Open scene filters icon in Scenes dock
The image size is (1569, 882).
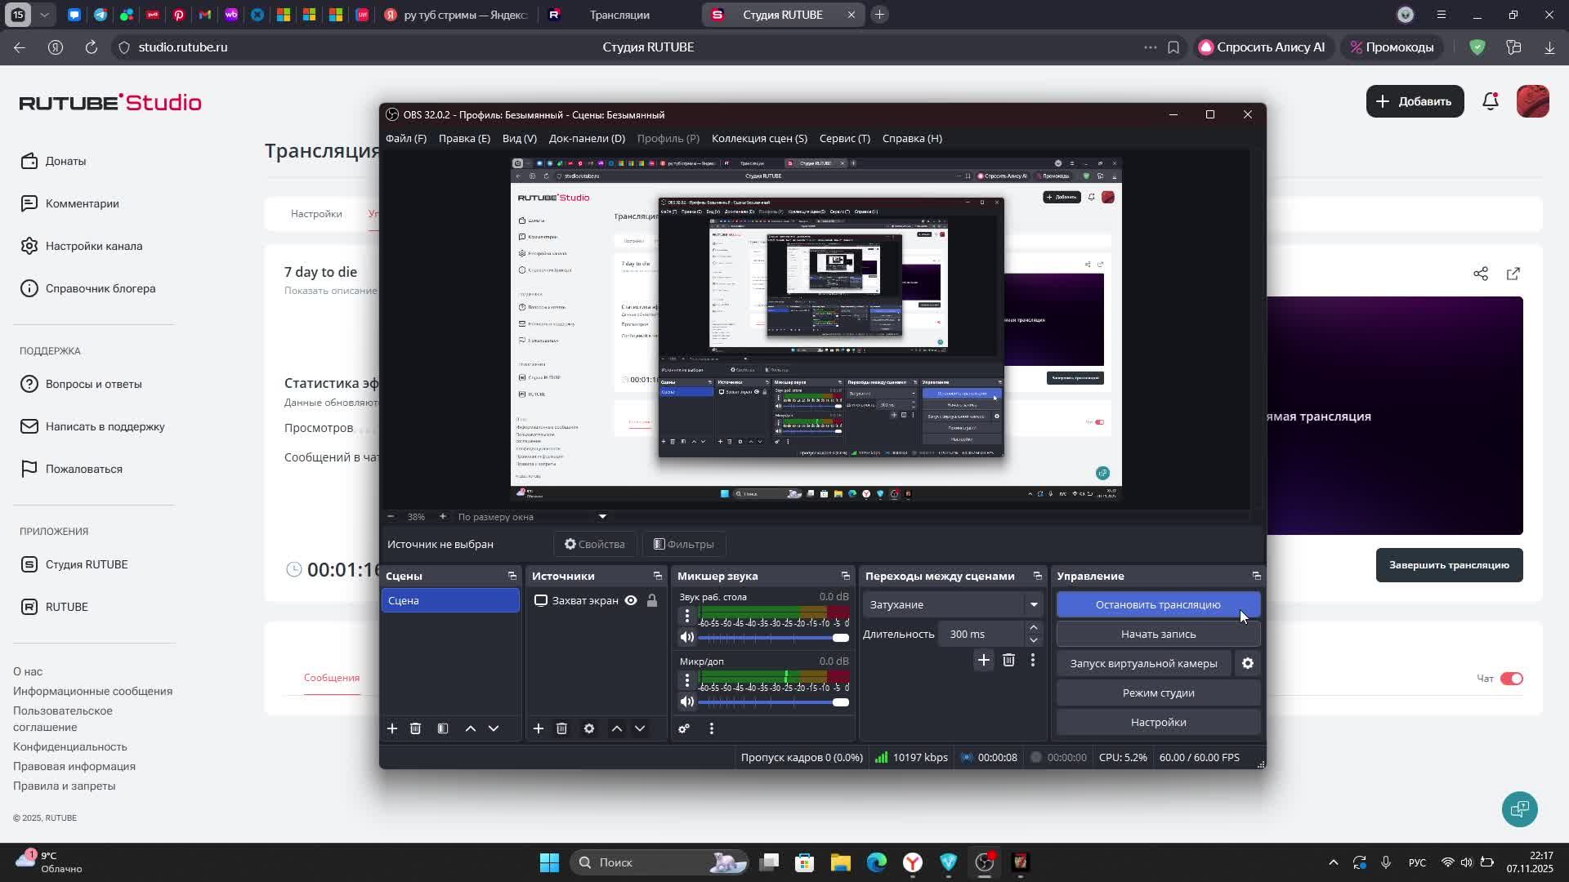[443, 728]
